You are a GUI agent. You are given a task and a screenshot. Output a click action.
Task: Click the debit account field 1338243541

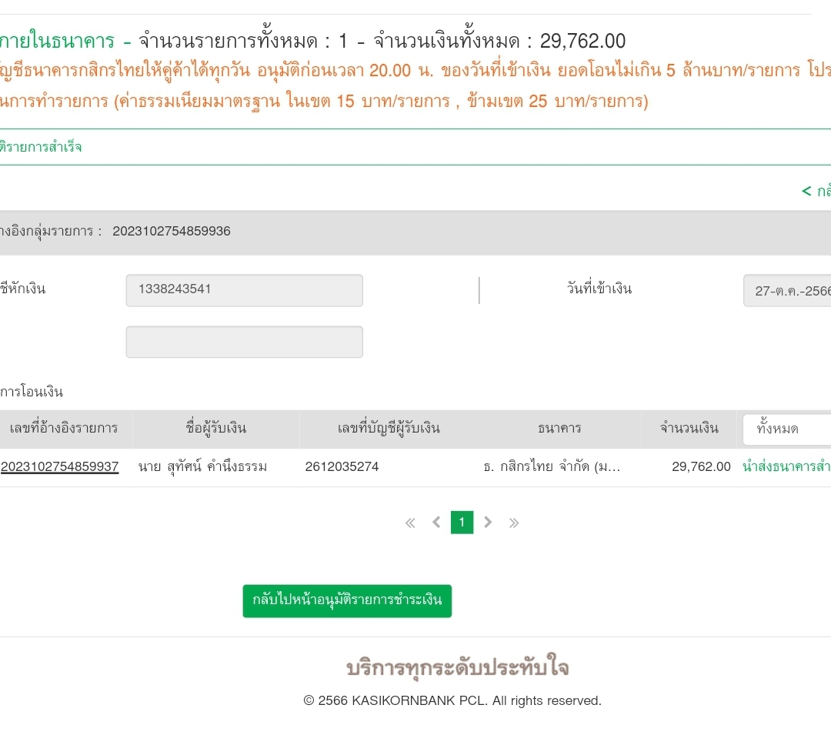tap(244, 290)
